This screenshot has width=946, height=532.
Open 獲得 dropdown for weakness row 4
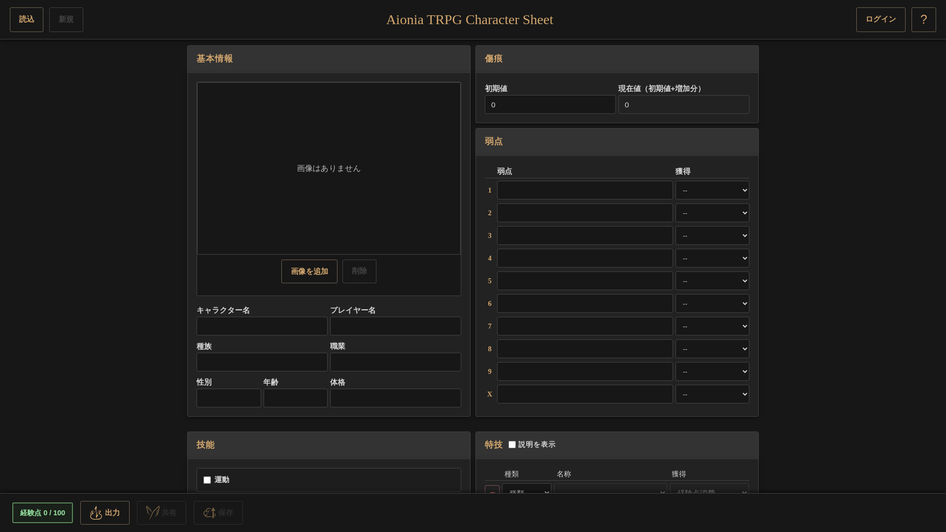712,258
